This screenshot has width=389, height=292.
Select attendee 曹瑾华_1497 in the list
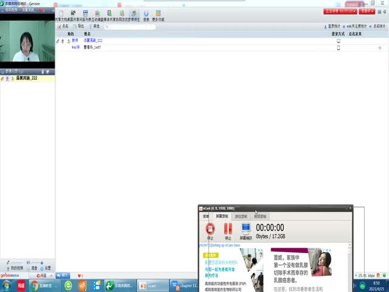92,47
